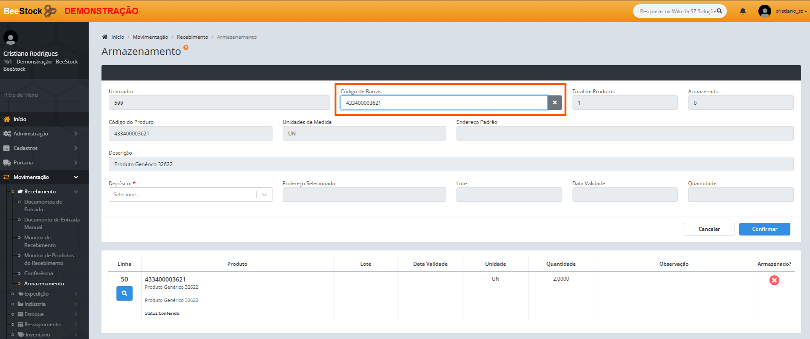810x339 pixels.
Task: Open Conferência in the sidebar
Action: (38, 273)
